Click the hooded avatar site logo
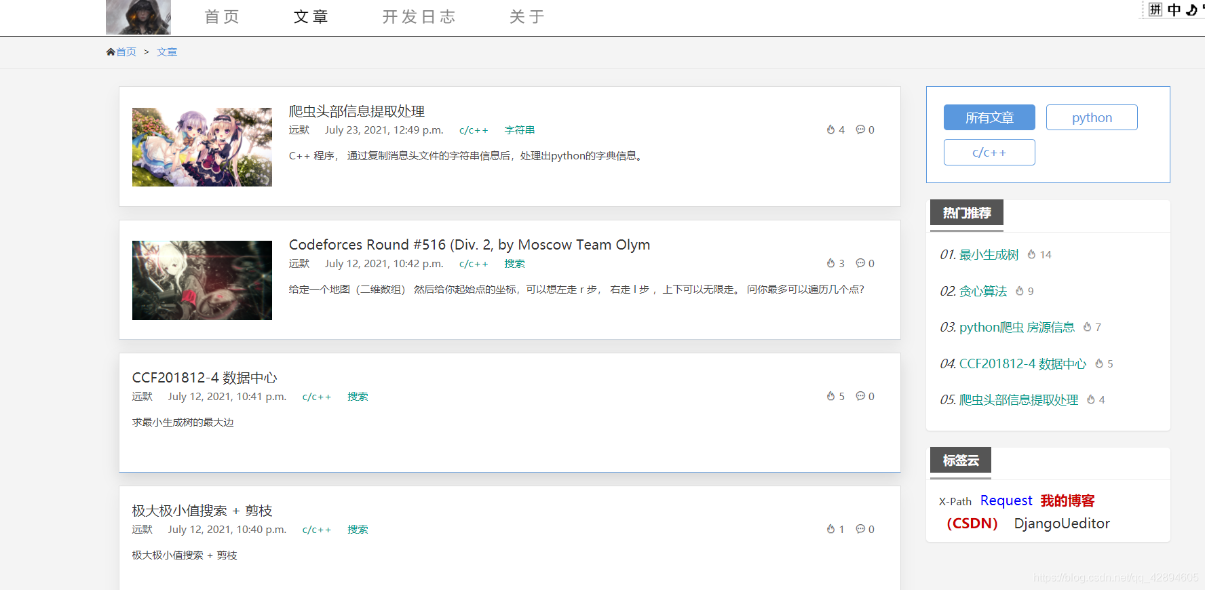 point(138,17)
